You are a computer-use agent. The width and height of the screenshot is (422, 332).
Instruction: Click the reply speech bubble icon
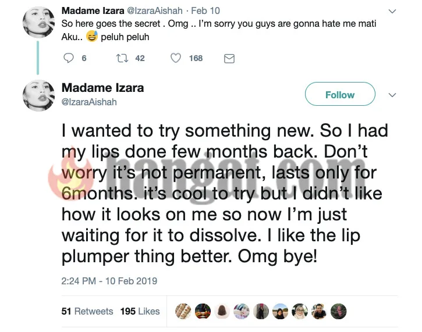[69, 58]
